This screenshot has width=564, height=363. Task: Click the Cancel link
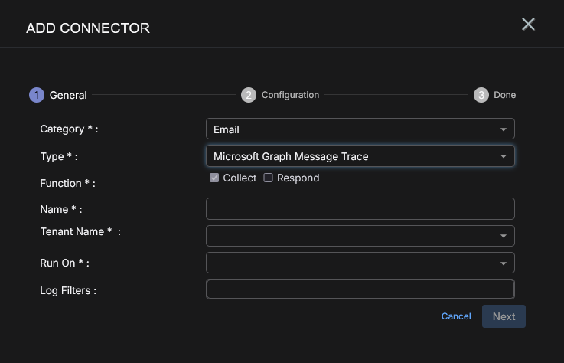(x=456, y=316)
